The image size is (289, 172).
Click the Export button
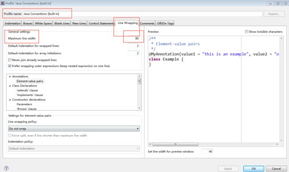point(274,14)
